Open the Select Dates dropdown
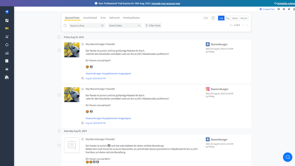 125,25
